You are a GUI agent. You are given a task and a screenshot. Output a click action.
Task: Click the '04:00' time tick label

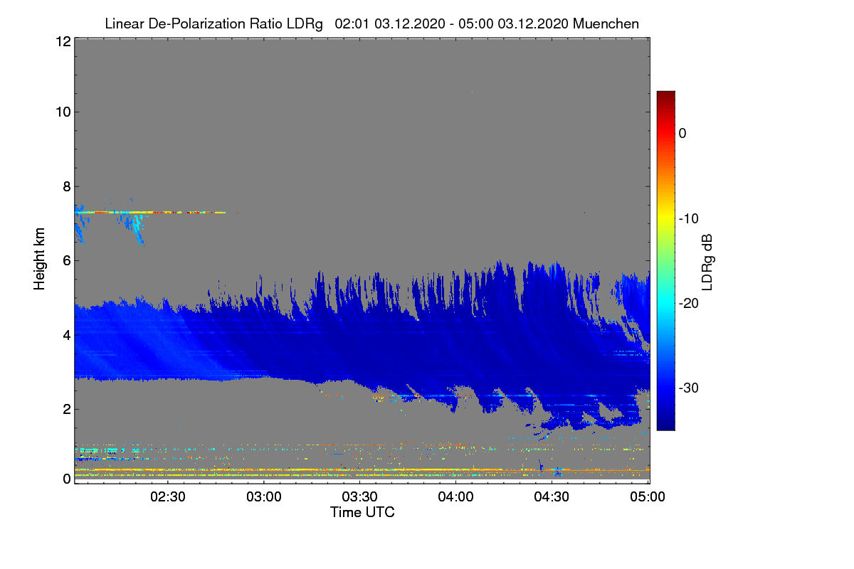(456, 497)
